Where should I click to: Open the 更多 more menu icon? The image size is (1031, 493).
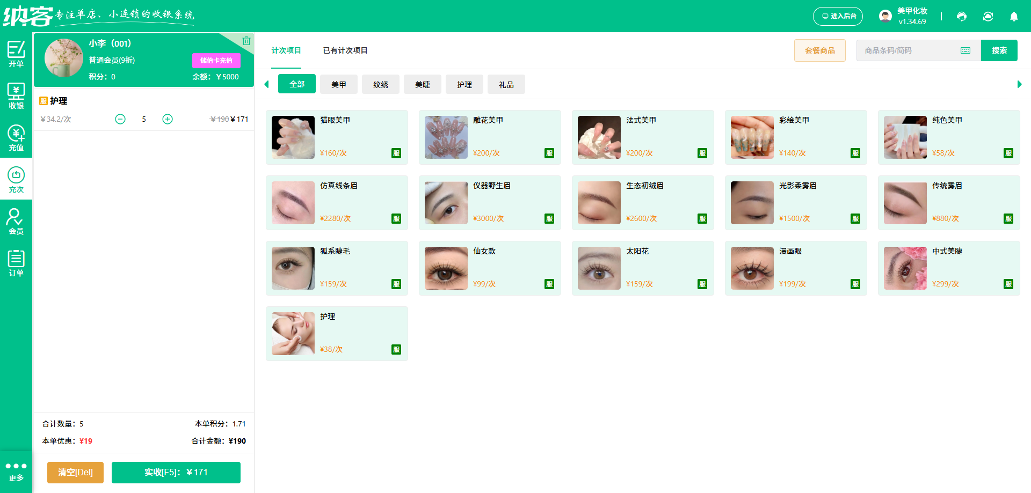(16, 472)
